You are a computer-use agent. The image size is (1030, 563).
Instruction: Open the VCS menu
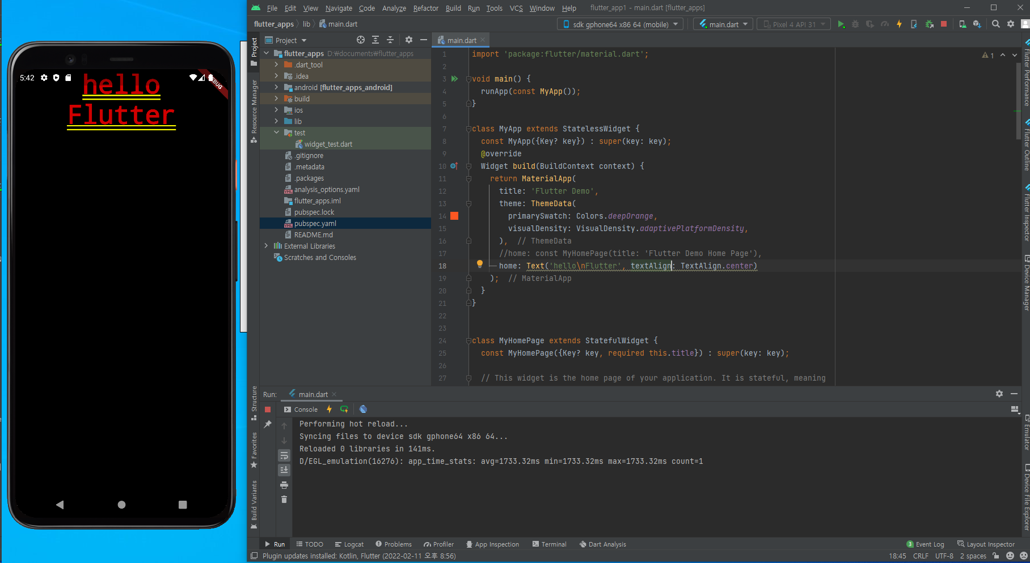click(x=516, y=8)
